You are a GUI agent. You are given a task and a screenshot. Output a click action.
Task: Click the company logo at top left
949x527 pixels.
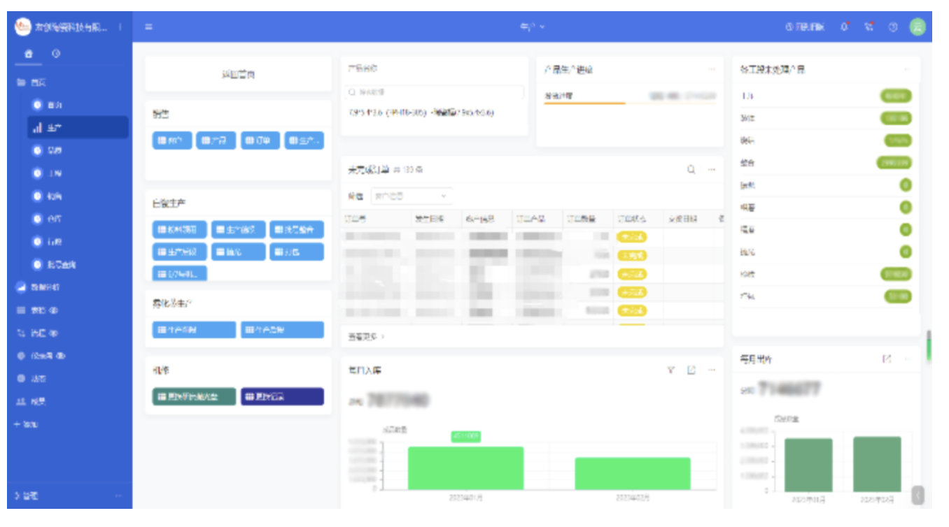point(23,27)
